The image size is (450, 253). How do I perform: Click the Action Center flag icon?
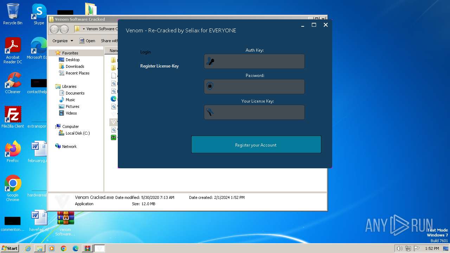(417, 248)
